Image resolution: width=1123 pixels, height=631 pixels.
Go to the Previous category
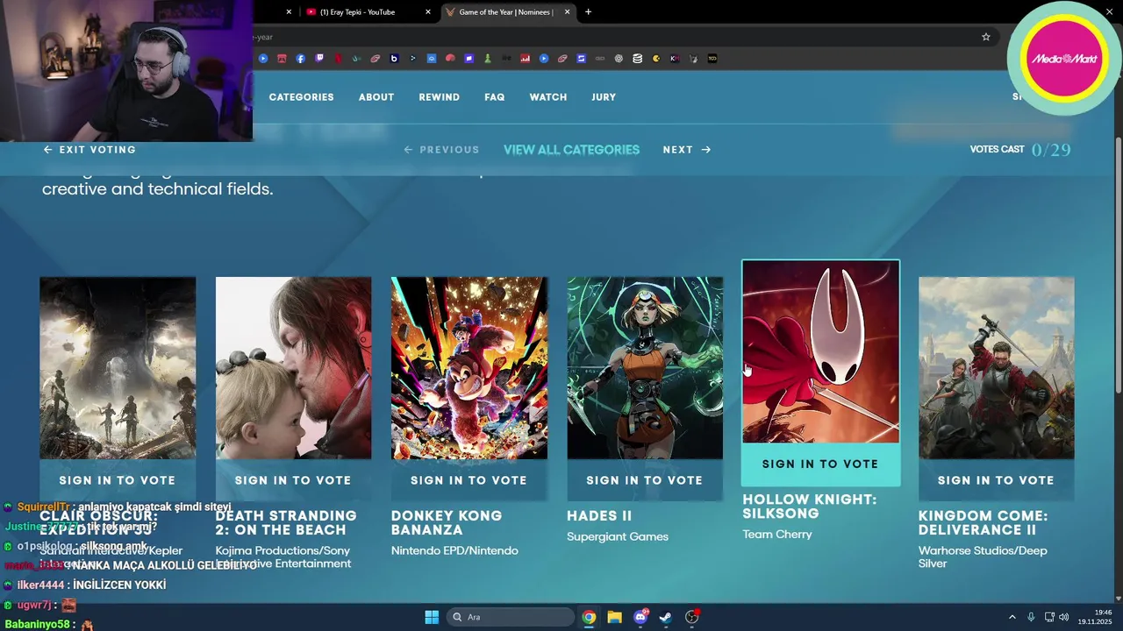[441, 150]
